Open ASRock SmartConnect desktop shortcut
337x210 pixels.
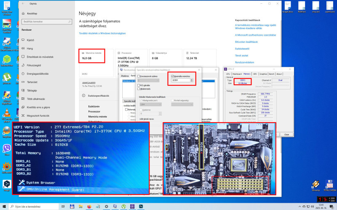click(7, 44)
